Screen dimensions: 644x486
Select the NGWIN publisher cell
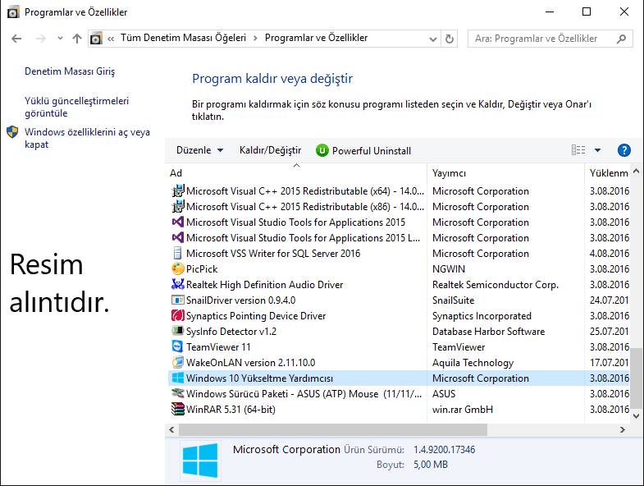coord(449,269)
